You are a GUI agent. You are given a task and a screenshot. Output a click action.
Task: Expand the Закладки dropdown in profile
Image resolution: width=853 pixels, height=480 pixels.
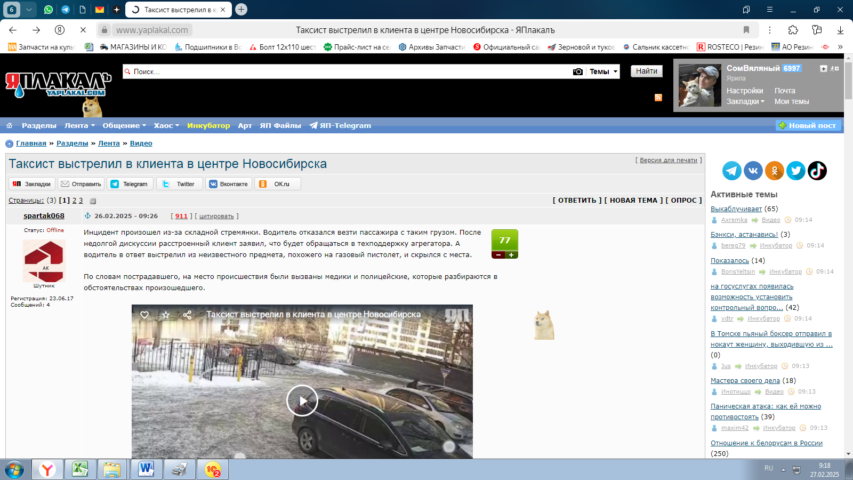[745, 101]
